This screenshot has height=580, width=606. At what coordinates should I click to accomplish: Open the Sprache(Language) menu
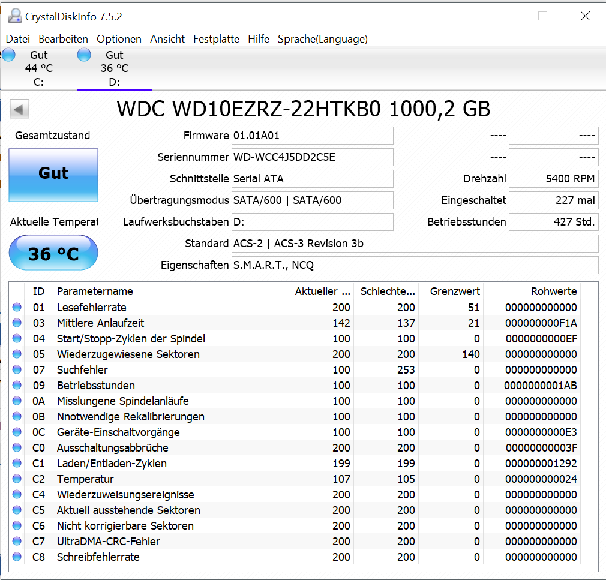(x=323, y=39)
